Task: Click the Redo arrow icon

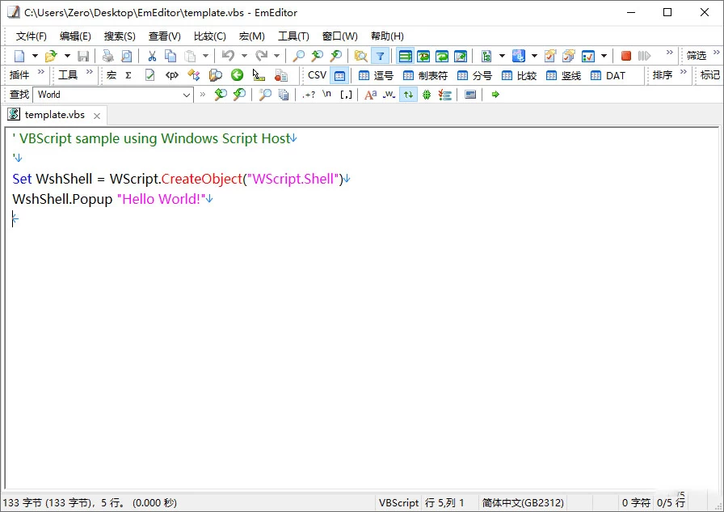Action: click(x=261, y=56)
